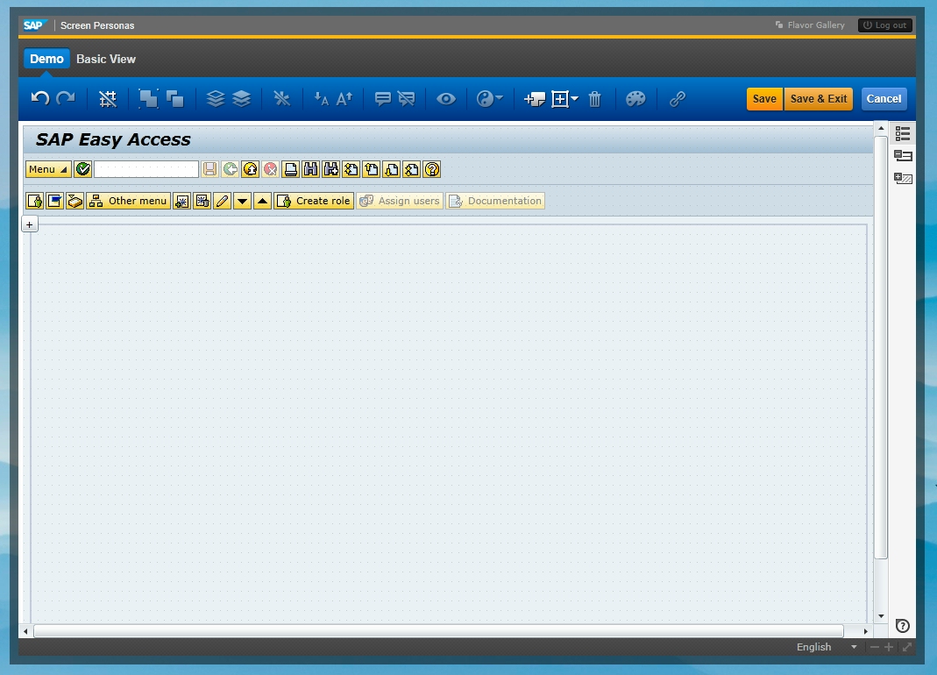This screenshot has height=675, width=937.
Task: Click the yellow Exit up-arrow icon
Action: click(251, 169)
